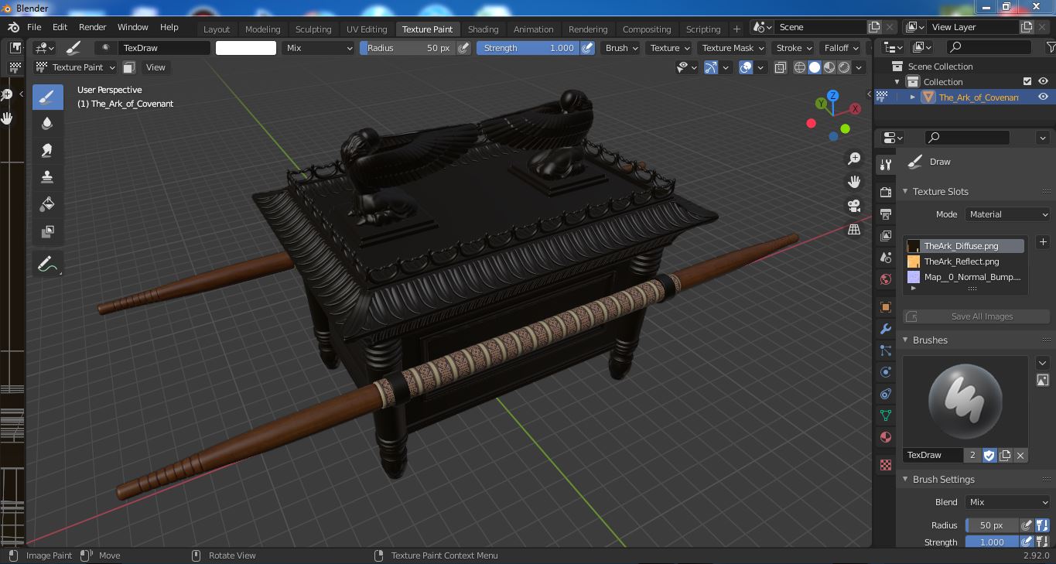1056x564 pixels.
Task: Collapse the Texture Slots panel
Action: [906, 192]
